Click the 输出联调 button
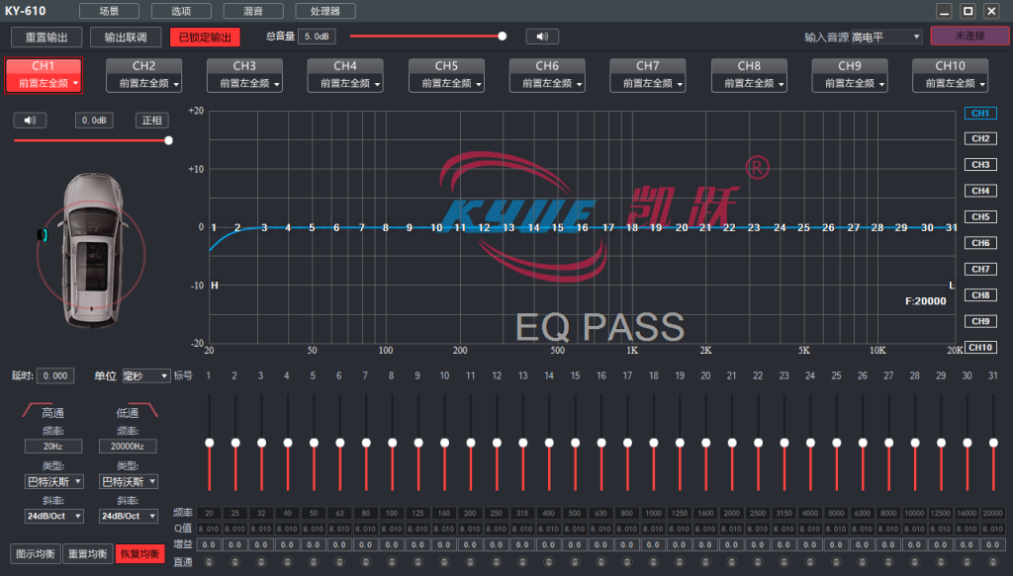The image size is (1013, 576). click(x=126, y=38)
